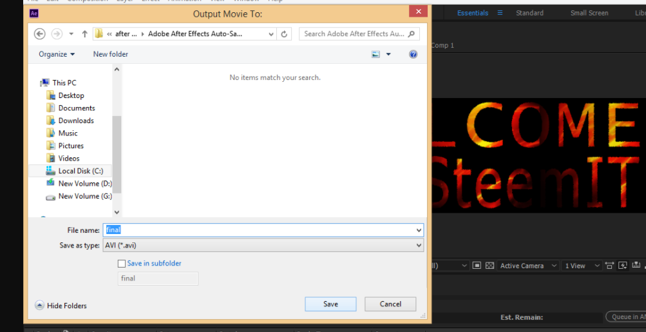Open the Active Camera 3D view dropdown
The image size is (646, 332).
click(x=528, y=266)
